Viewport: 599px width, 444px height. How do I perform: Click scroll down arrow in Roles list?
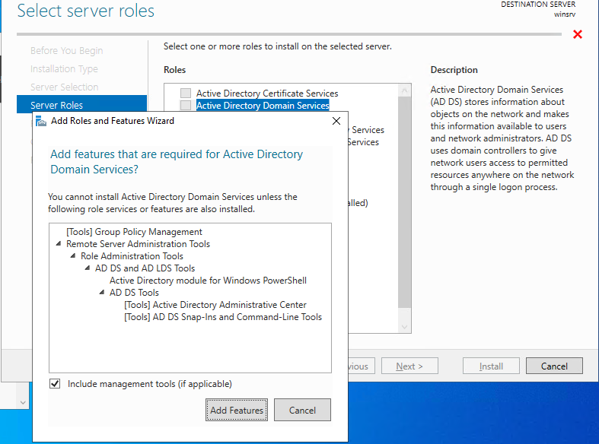[405, 327]
